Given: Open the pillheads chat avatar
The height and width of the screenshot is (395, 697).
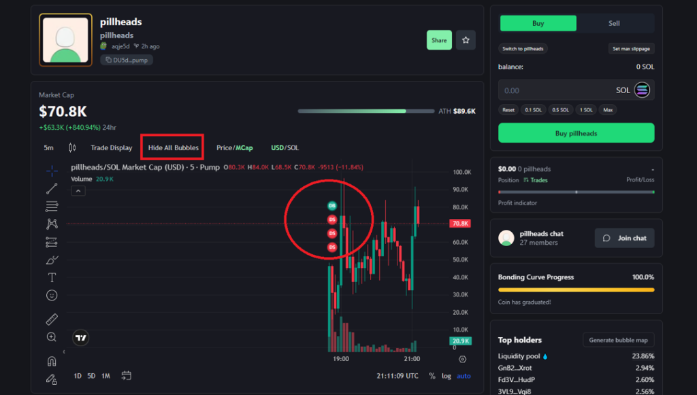Looking at the screenshot, I should [x=506, y=238].
